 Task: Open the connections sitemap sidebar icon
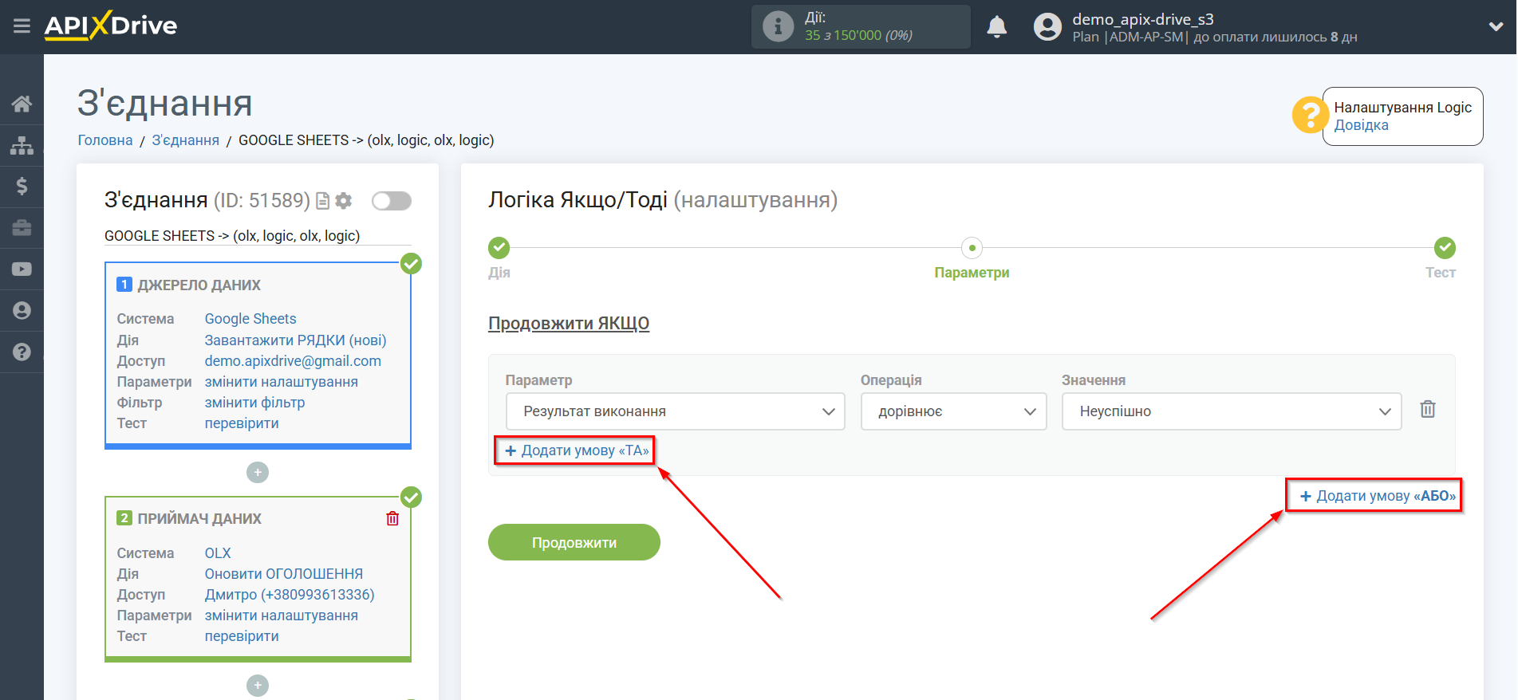click(22, 145)
